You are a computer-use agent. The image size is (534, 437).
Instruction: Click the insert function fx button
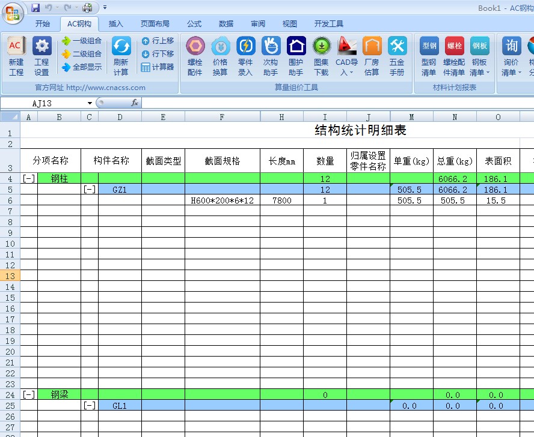pyautogui.click(x=135, y=103)
